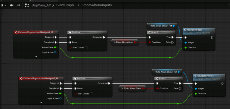Click the forward navigation arrow in breadcrumb bar

click(19, 5)
